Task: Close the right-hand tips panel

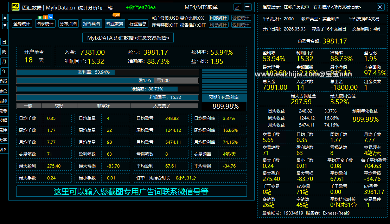Action: (380, 7)
